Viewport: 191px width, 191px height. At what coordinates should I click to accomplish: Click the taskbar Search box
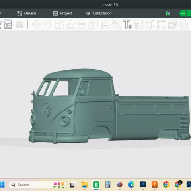[37, 185]
